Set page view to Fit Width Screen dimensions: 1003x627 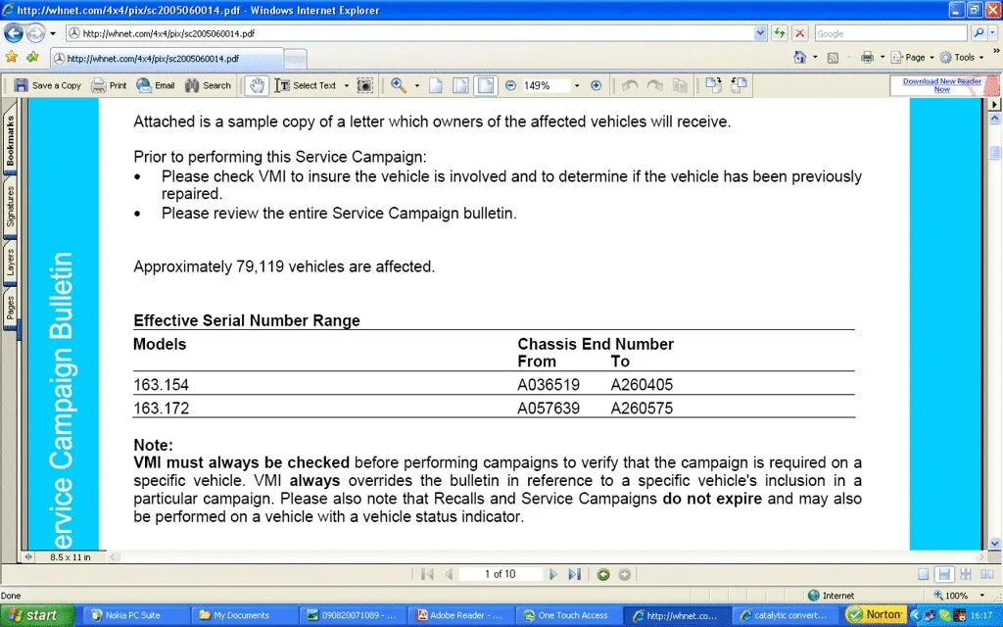[486, 85]
